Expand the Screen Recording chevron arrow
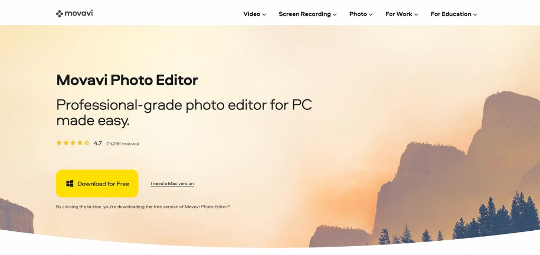The width and height of the screenshot is (540, 255). pos(335,14)
